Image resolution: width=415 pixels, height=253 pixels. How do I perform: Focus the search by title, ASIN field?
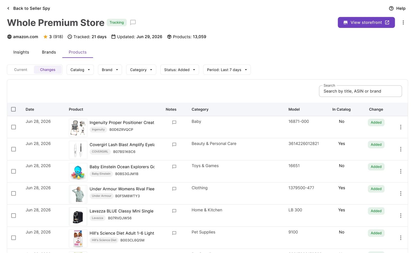[x=360, y=91]
